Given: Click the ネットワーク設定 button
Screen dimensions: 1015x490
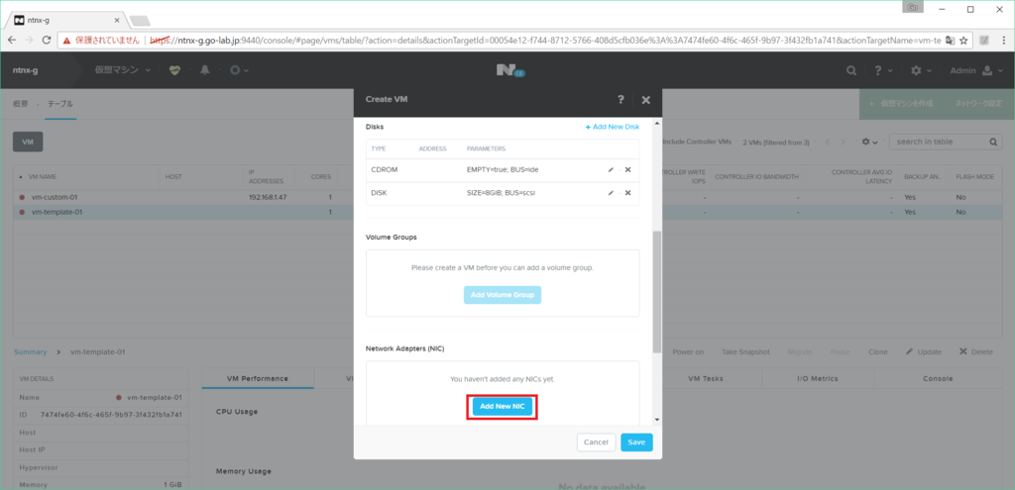Looking at the screenshot, I should tap(978, 103).
